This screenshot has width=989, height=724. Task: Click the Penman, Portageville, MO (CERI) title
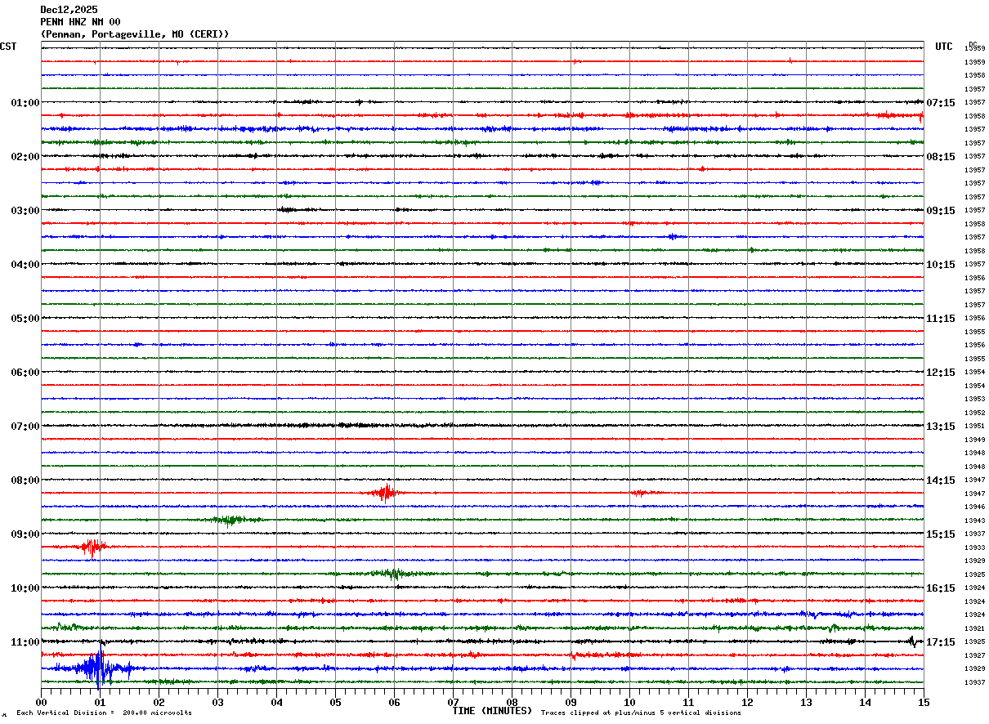(135, 34)
